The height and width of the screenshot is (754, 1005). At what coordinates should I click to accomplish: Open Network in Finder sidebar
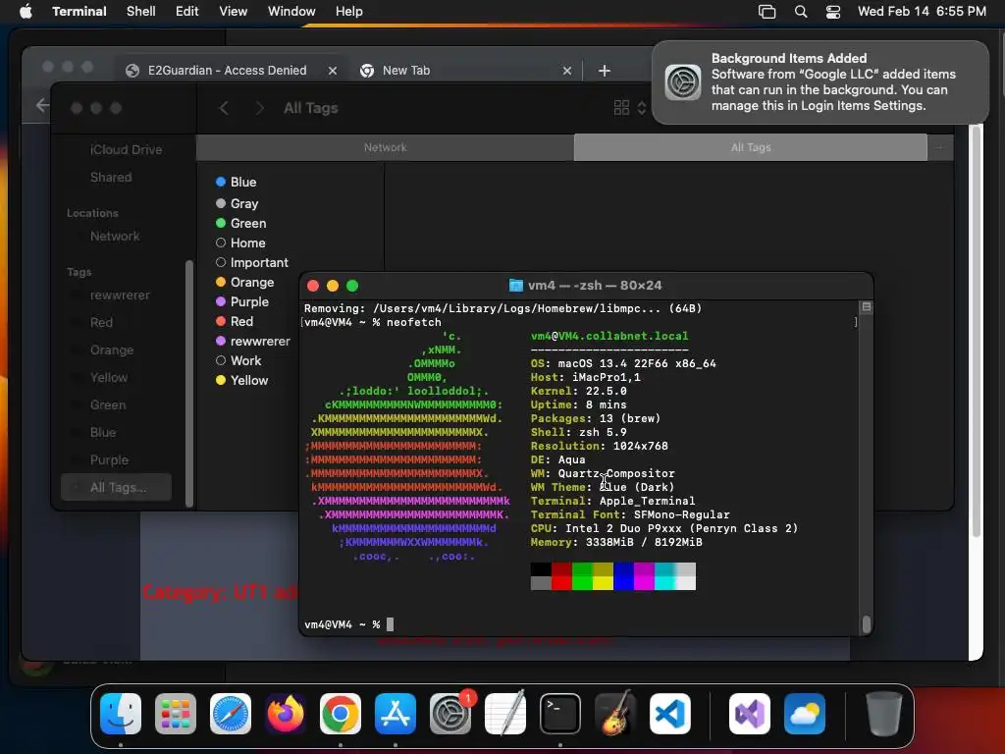click(115, 236)
